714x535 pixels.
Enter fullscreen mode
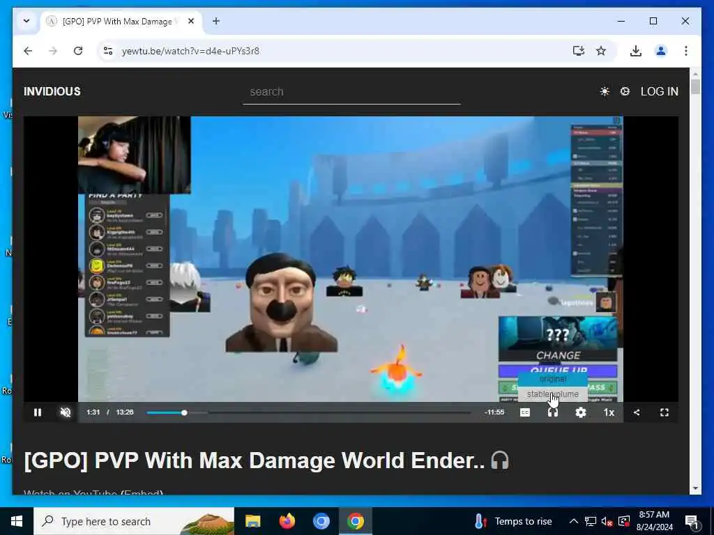[664, 412]
